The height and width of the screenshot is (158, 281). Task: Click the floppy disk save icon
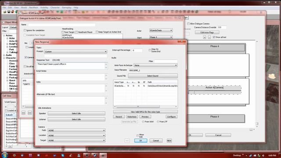click(9, 12)
